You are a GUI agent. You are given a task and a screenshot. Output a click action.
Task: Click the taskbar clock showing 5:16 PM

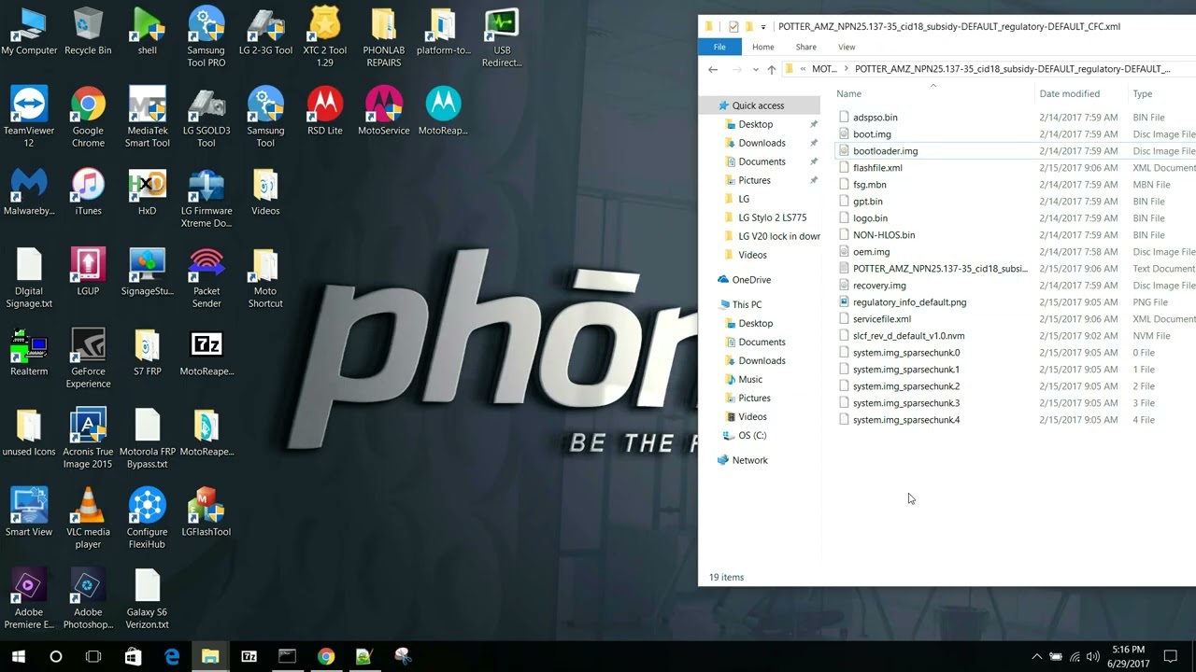[x=1130, y=656]
